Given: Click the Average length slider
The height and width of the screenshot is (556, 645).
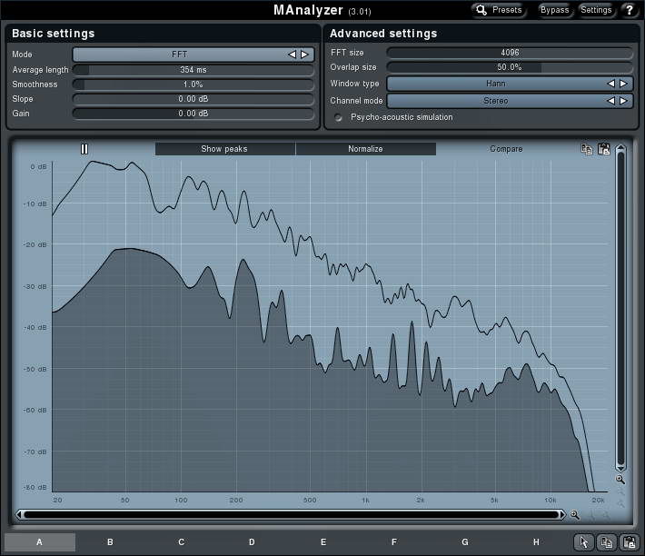Looking at the screenshot, I should pyautogui.click(x=193, y=70).
